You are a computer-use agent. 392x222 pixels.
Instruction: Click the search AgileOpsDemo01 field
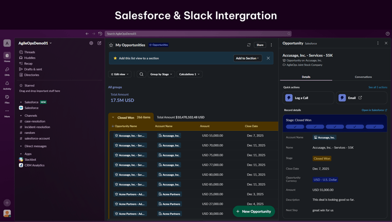(x=198, y=33)
